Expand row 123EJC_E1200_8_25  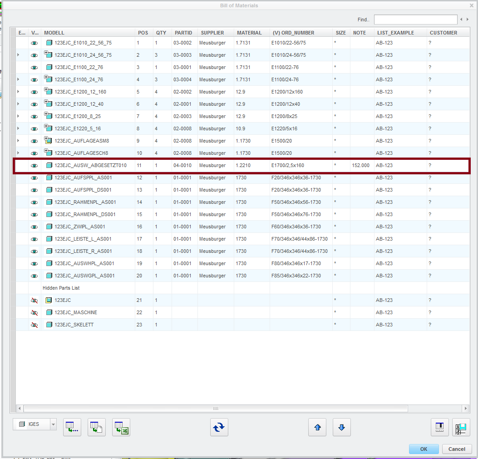click(18, 116)
